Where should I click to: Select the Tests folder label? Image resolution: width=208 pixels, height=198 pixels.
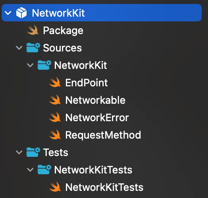(x=56, y=152)
